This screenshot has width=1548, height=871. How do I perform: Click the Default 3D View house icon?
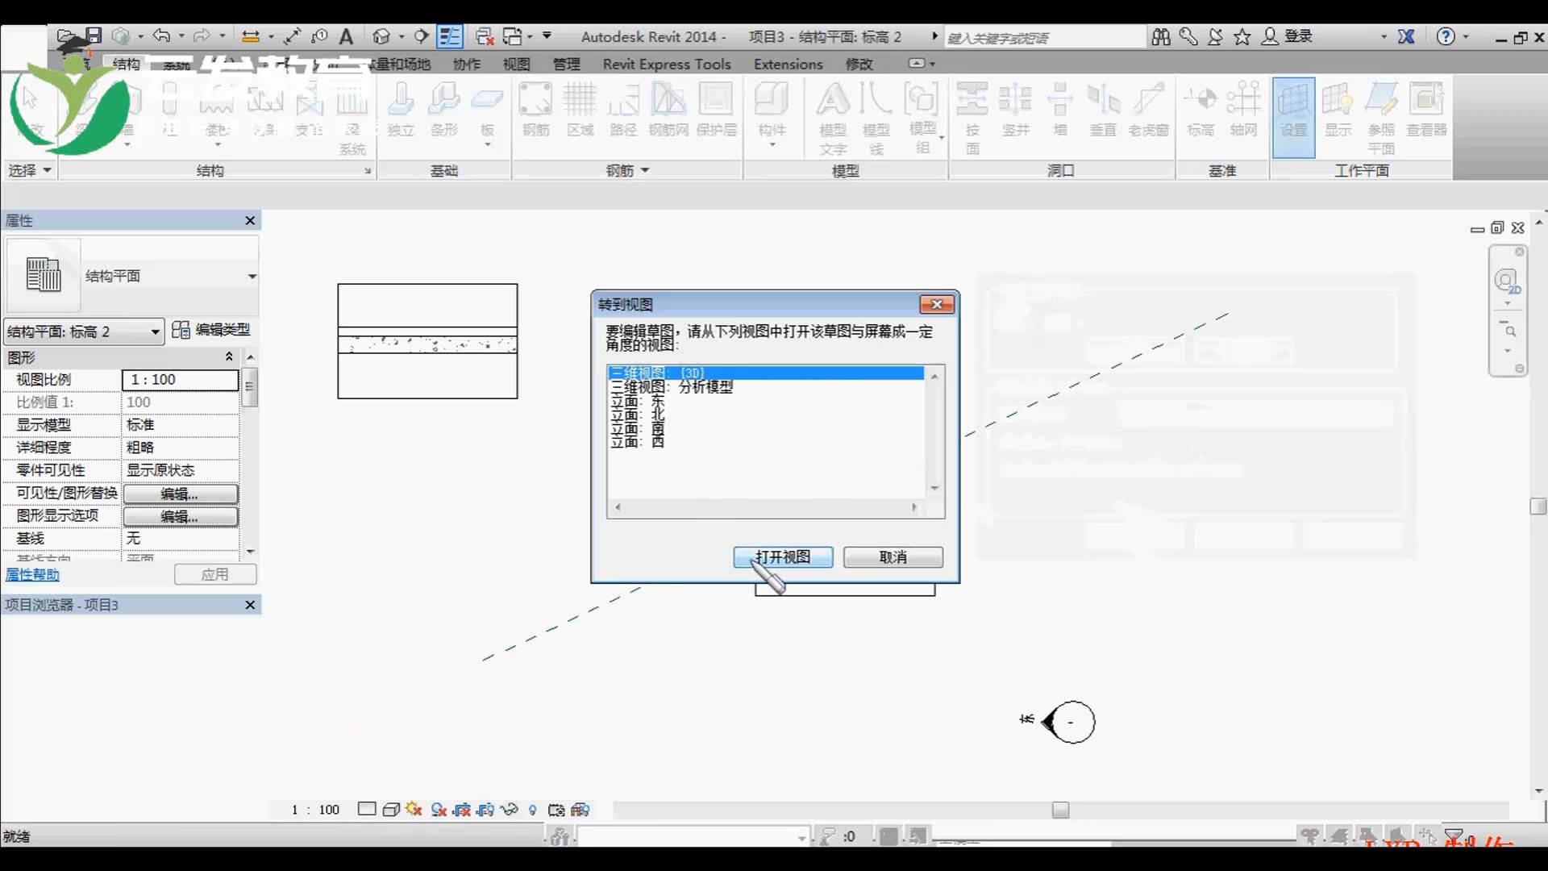(381, 36)
